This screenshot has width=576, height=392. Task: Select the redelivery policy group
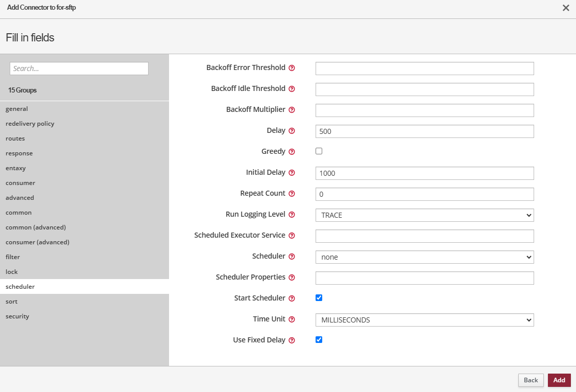30,124
